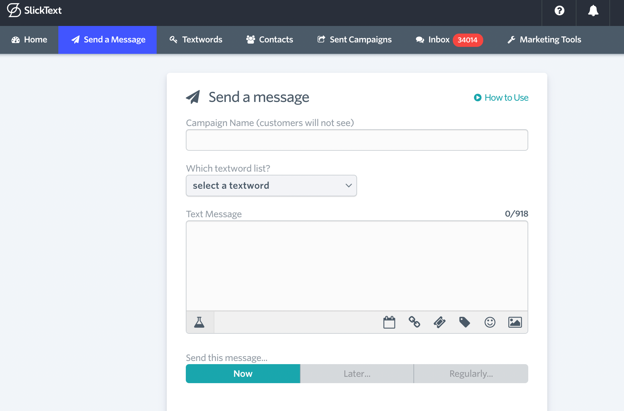Click inside the Campaign Name field
This screenshot has height=411, width=624.
pos(356,140)
